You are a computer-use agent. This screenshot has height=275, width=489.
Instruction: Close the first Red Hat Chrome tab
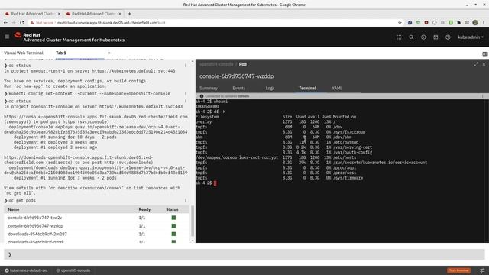[59, 14]
